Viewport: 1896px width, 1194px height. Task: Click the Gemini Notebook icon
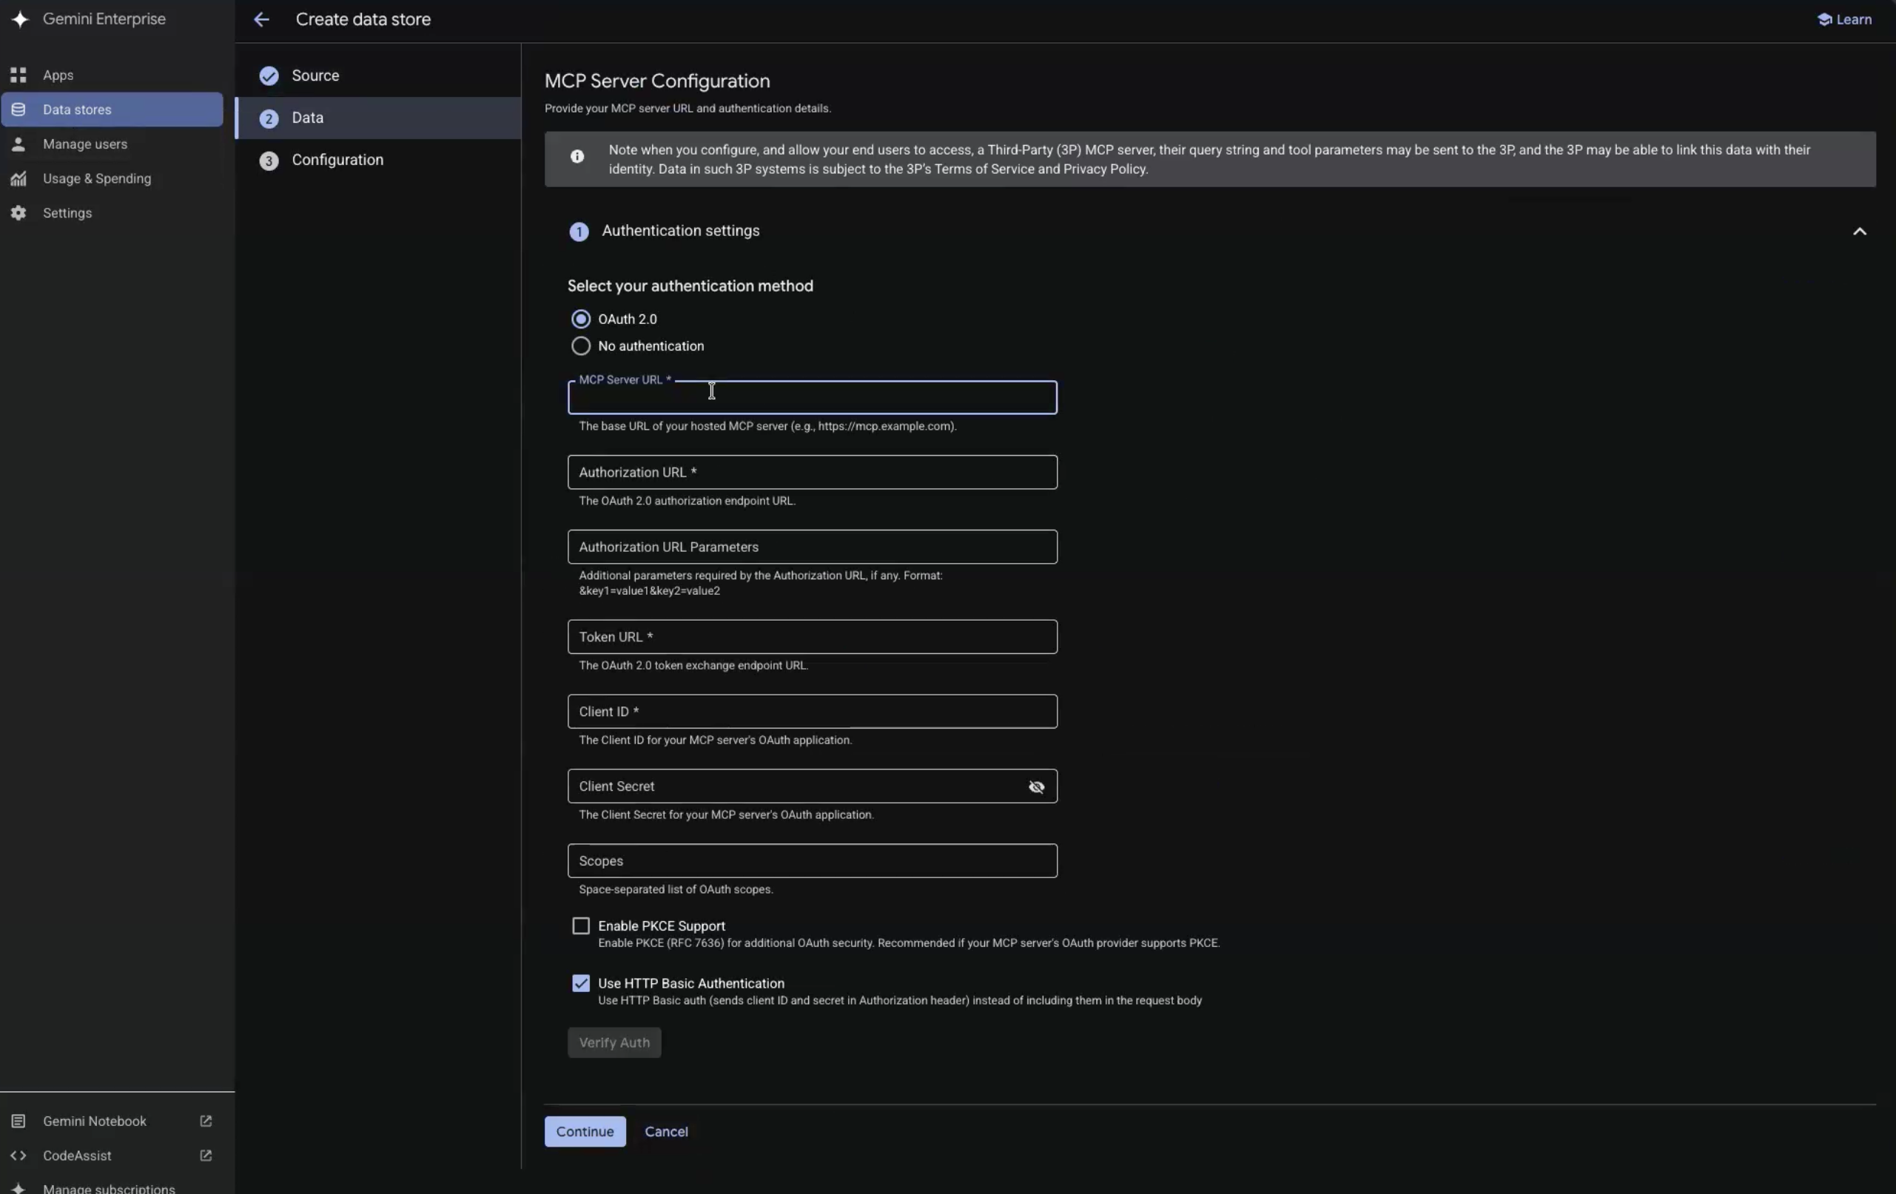click(x=18, y=1121)
